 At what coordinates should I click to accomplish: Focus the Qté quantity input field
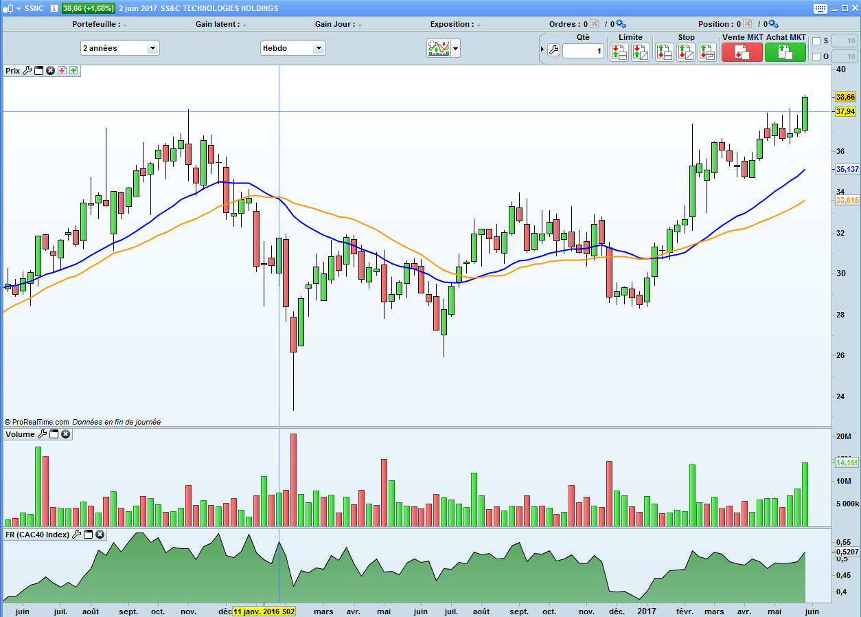[583, 51]
